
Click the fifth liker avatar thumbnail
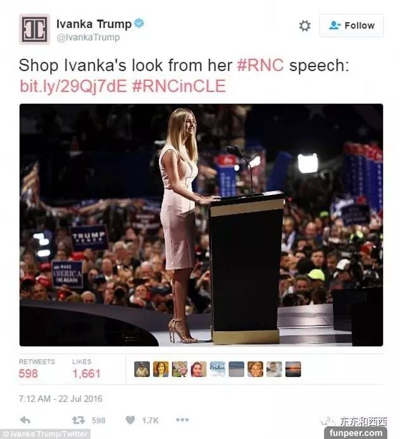coord(218,369)
